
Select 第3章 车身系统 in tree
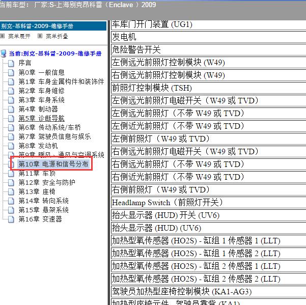(x=41, y=100)
